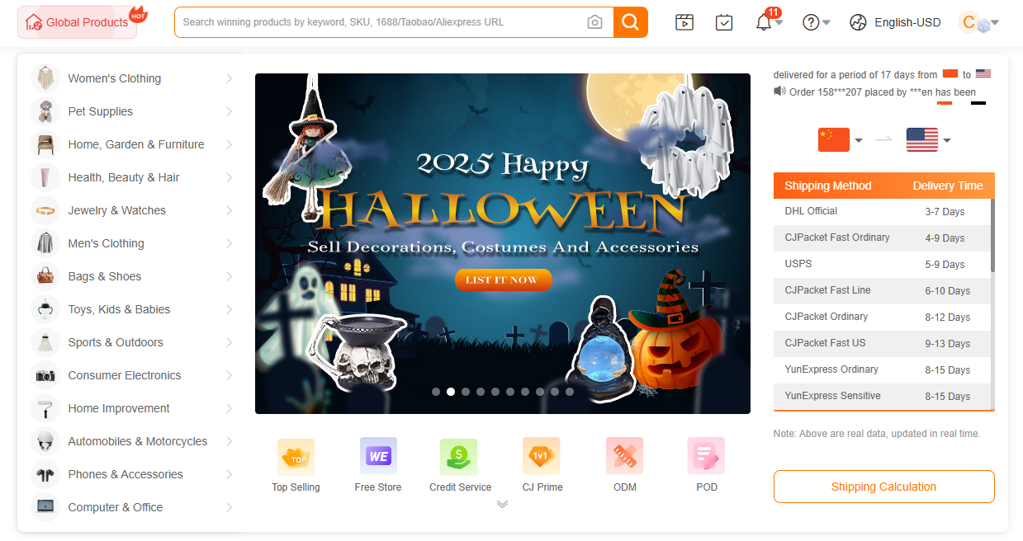Open the China origin country dropdown
Viewport: 1023px width, 541px height.
840,140
